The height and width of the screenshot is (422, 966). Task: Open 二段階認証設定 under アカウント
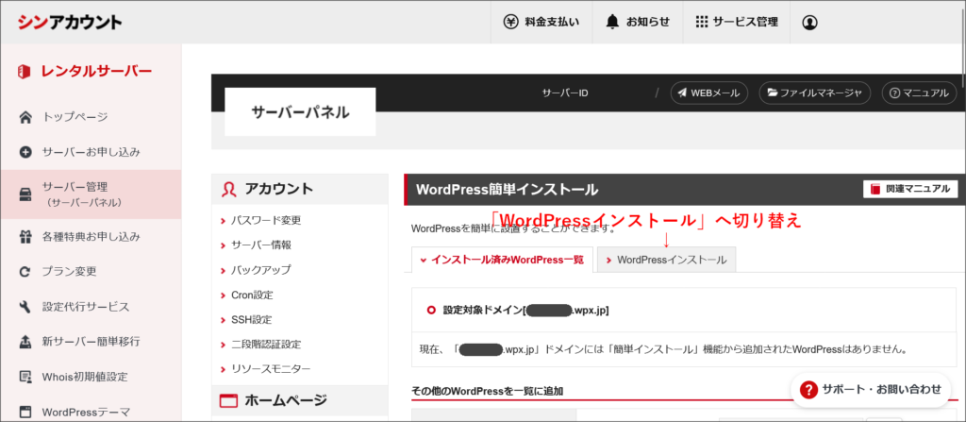tap(265, 345)
